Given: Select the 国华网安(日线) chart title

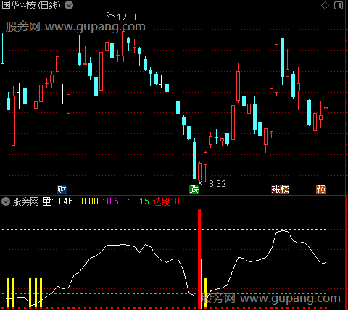Looking at the screenshot, I should 31,5.
